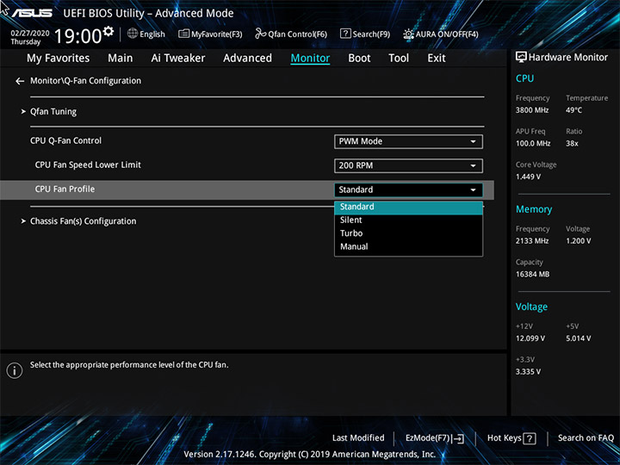Expand the Qfan Tuning entry
The width and height of the screenshot is (620, 465).
click(53, 112)
